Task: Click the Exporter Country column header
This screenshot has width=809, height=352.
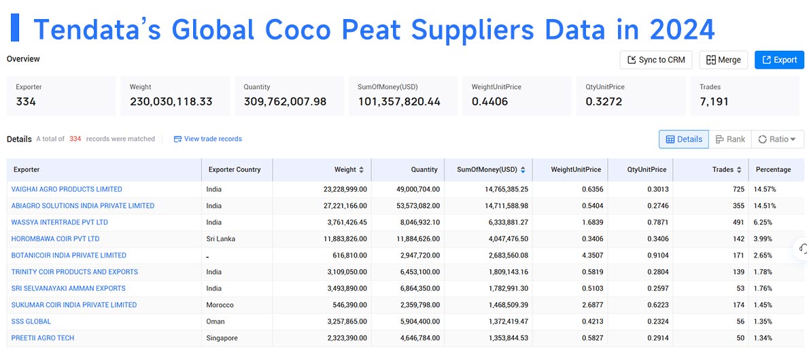Action: [237, 170]
